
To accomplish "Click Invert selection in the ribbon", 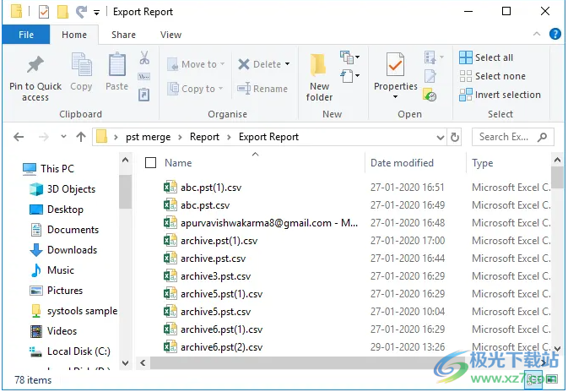I will click(x=500, y=95).
